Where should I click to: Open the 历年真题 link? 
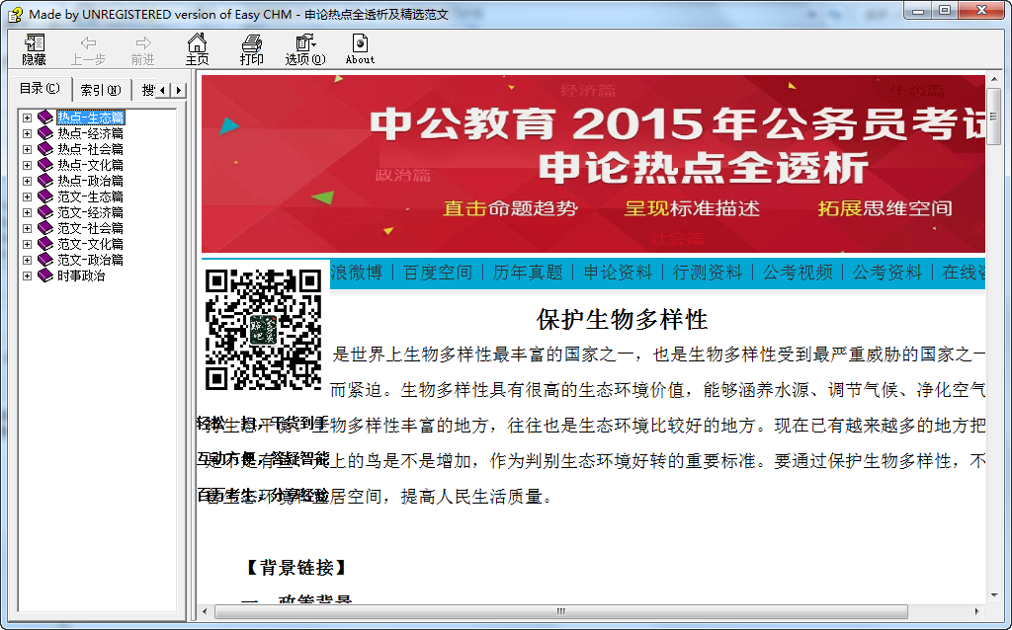click(x=528, y=273)
